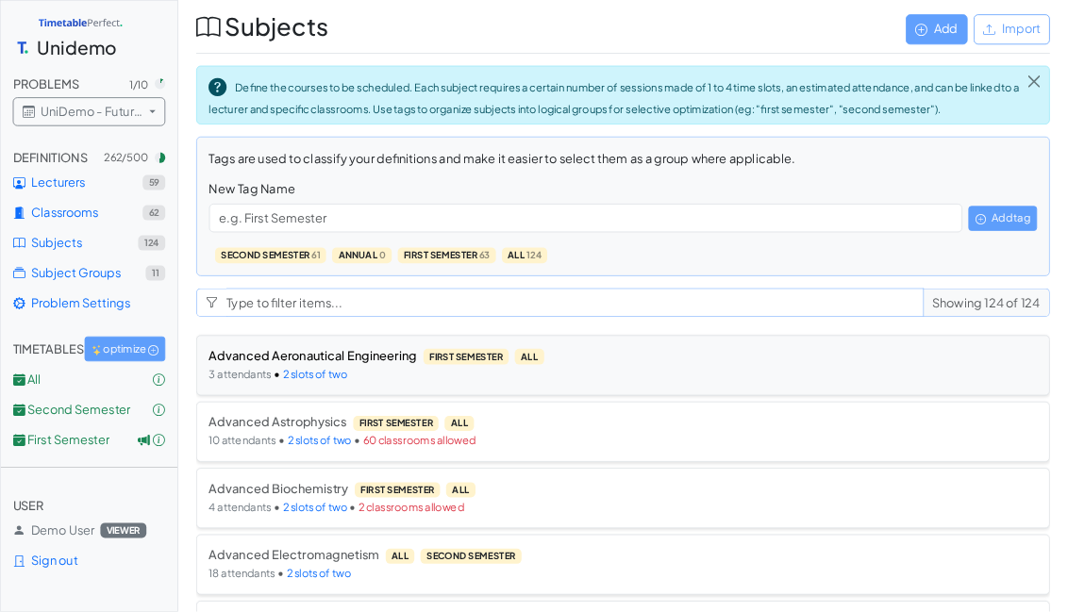Click '2 slots of two' under Advanced Electromagnetism
This screenshot has width=1068, height=612.
(x=319, y=574)
